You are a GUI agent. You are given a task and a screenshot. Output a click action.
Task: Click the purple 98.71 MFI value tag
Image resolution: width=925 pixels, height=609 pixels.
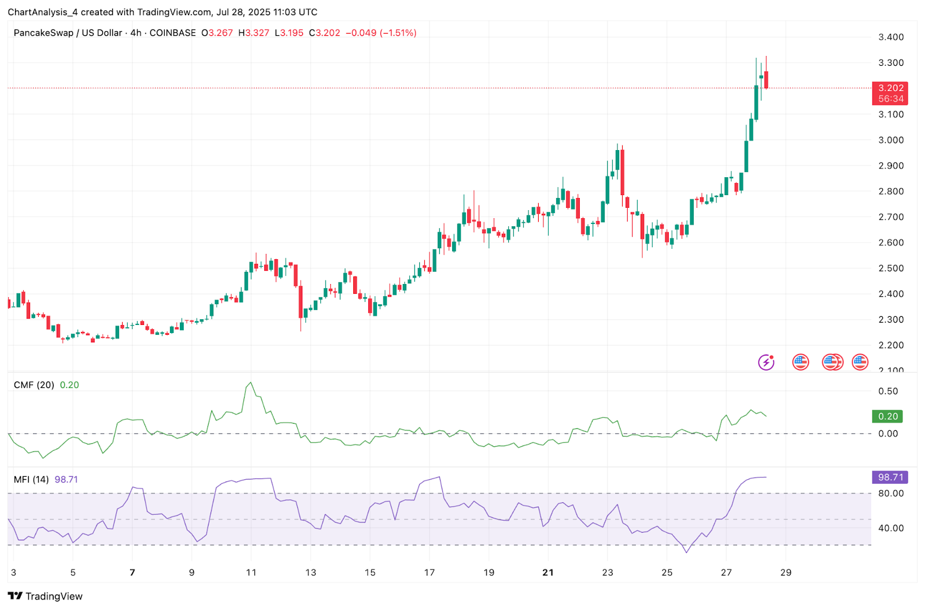pyautogui.click(x=890, y=477)
